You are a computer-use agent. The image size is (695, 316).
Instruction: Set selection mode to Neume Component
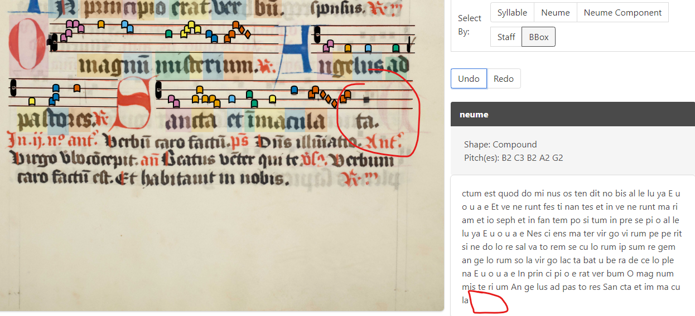pos(622,12)
